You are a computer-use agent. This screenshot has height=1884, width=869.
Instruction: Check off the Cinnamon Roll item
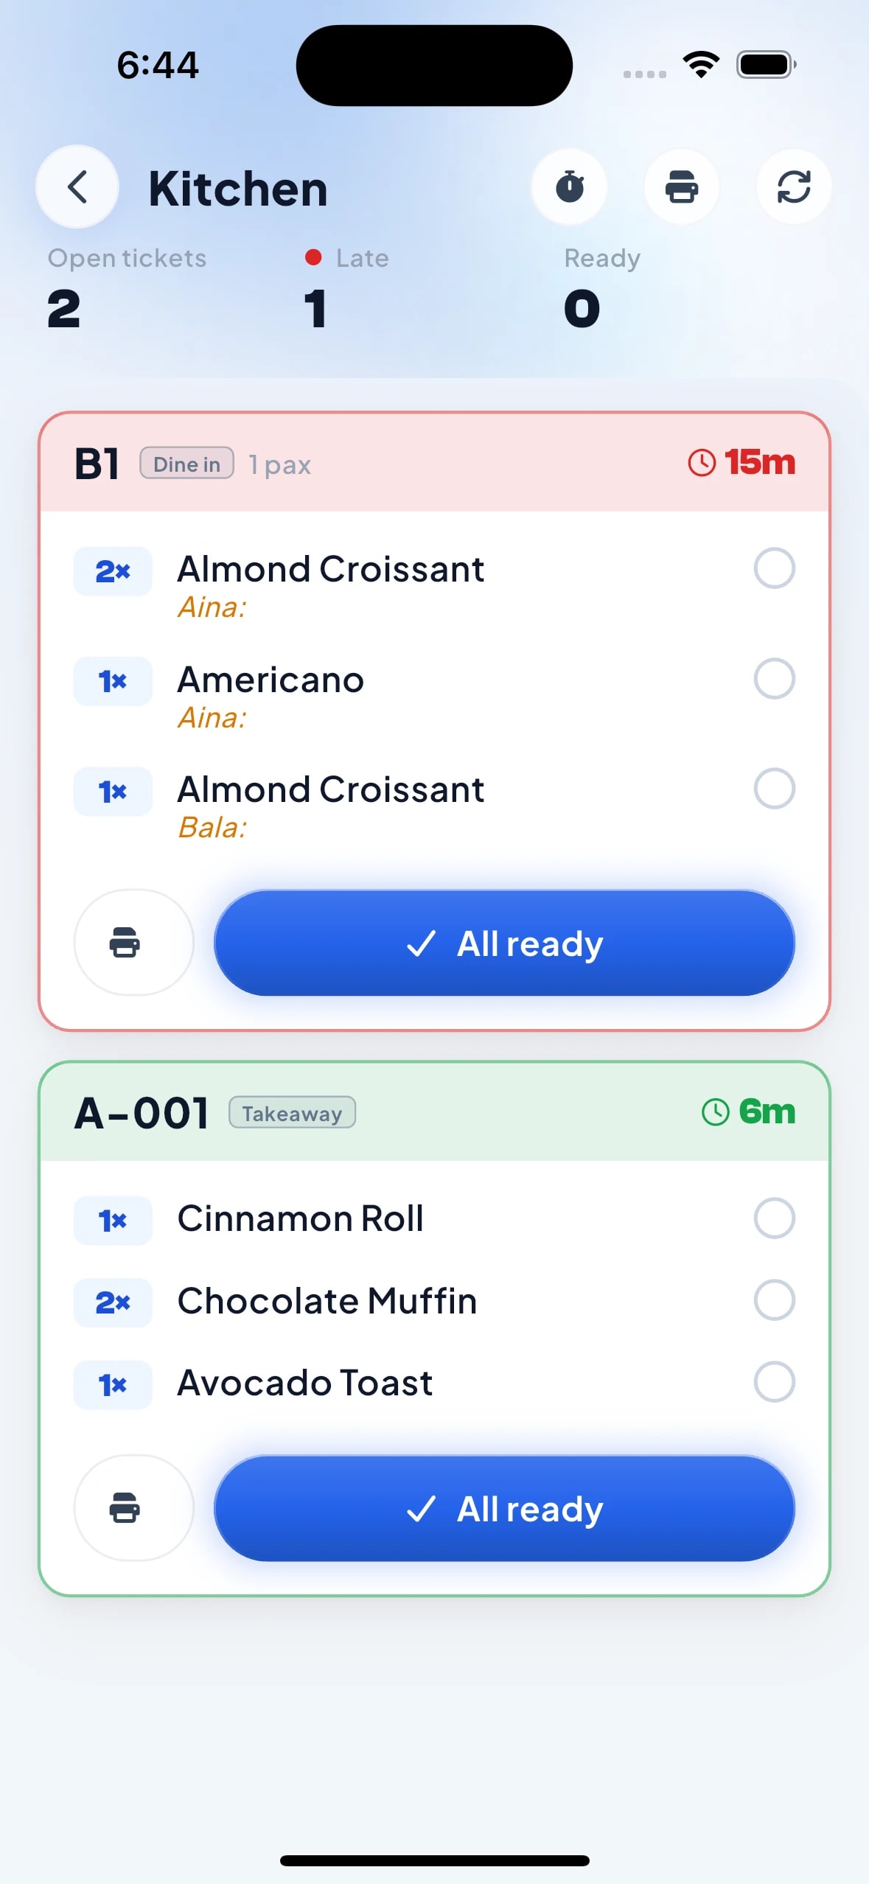774,1218
